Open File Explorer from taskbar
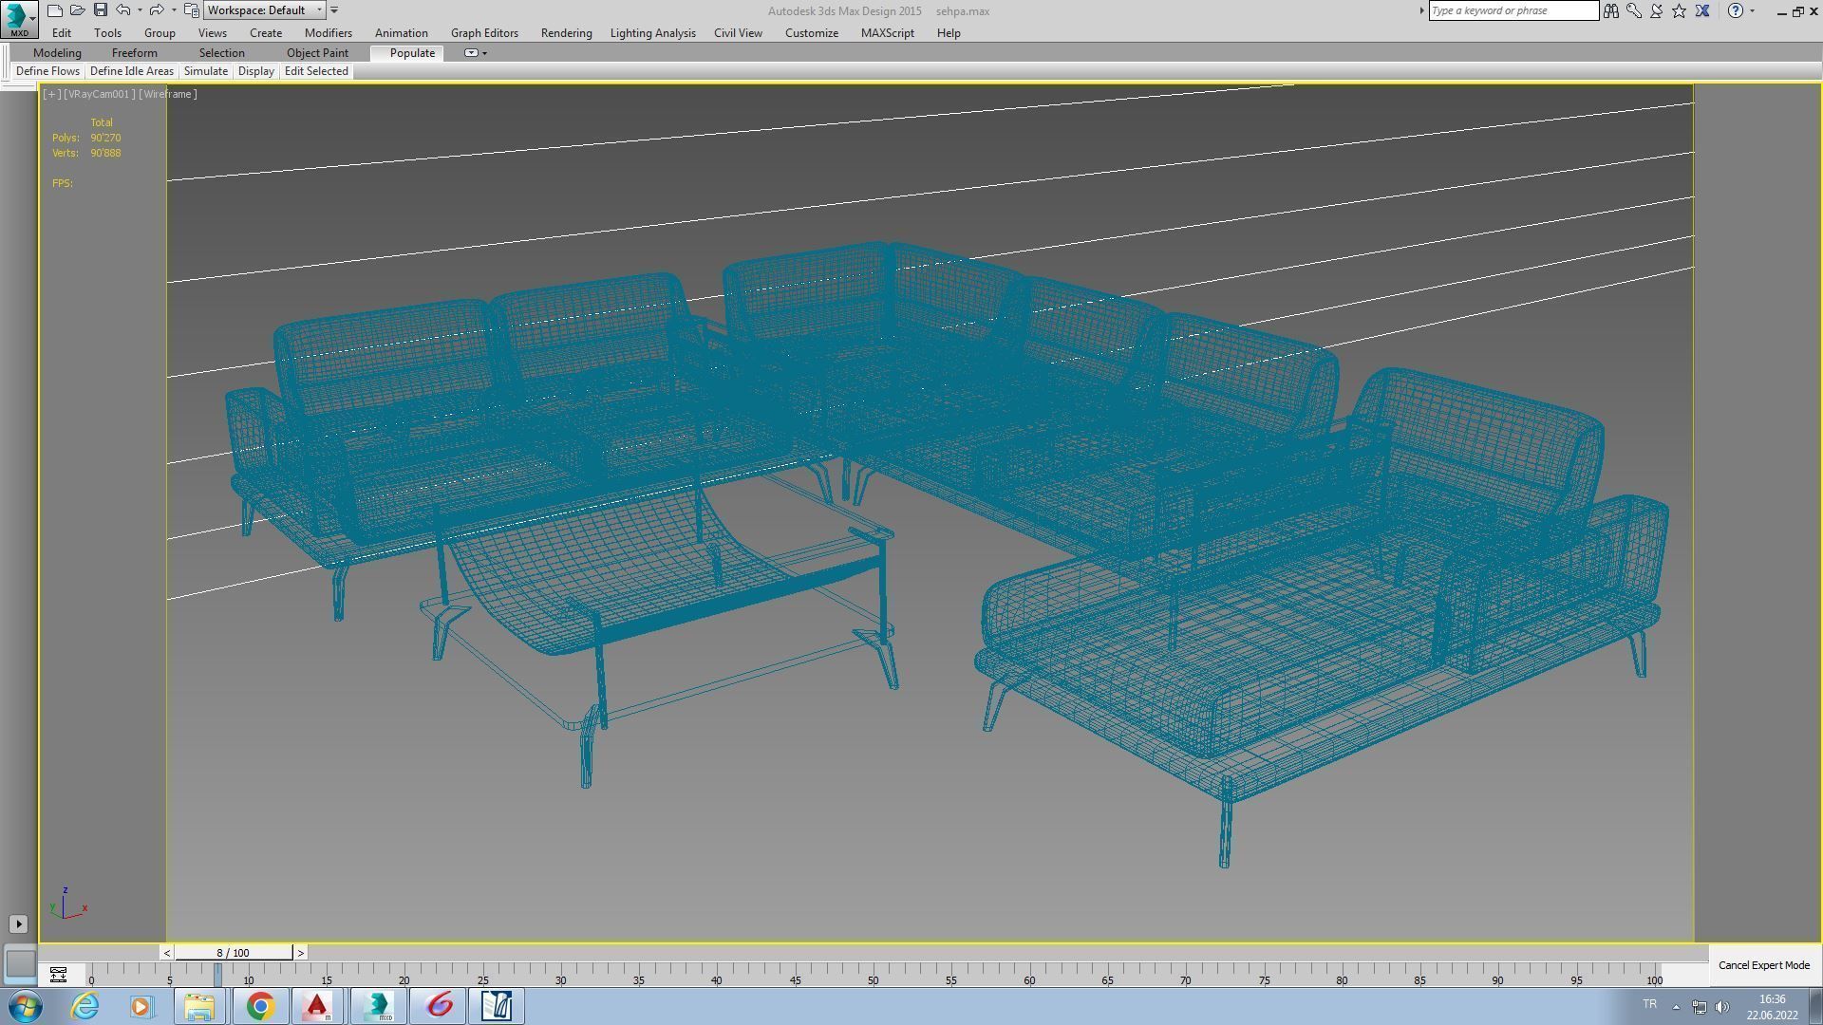Image resolution: width=1823 pixels, height=1025 pixels. tap(199, 1006)
